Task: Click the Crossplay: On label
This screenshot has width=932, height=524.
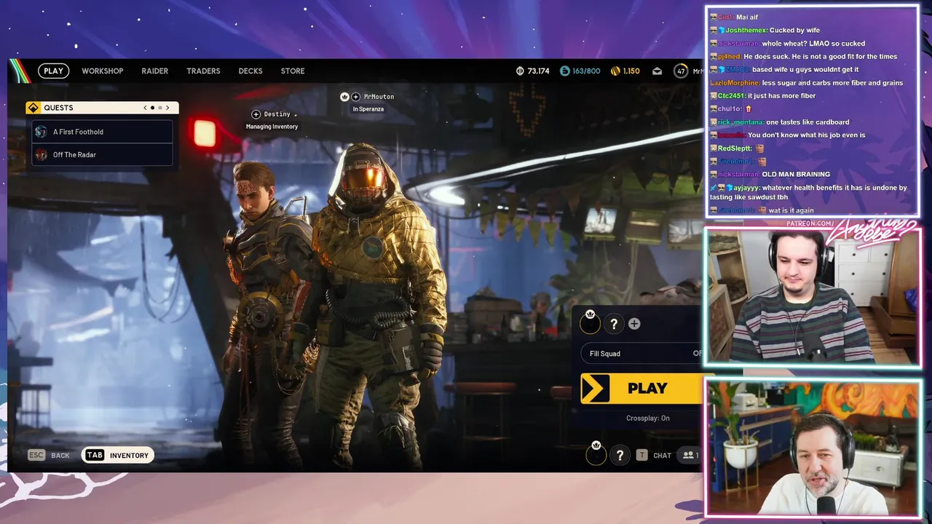Action: click(x=648, y=418)
